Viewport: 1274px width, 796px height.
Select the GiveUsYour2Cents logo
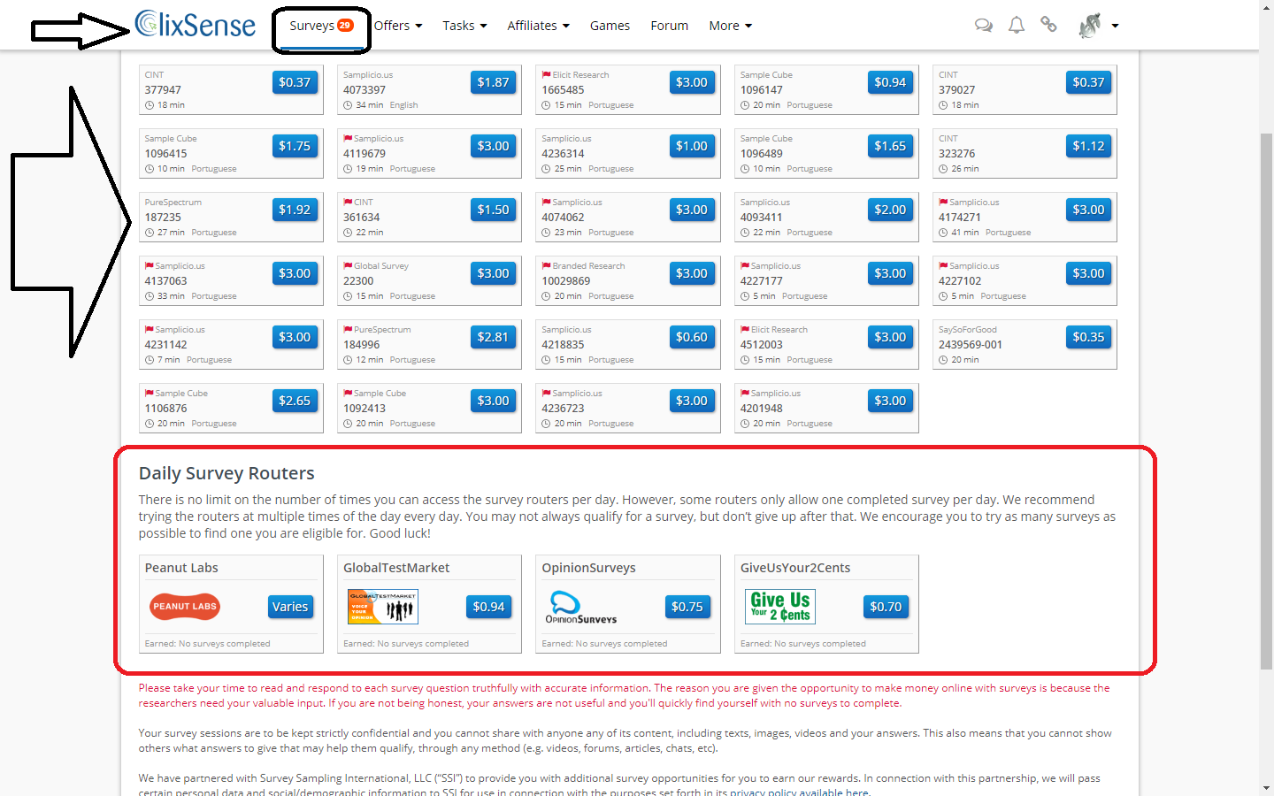[x=779, y=607]
